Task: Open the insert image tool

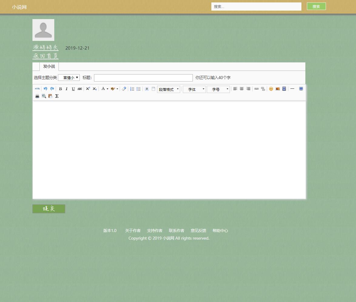Action: pos(277,89)
